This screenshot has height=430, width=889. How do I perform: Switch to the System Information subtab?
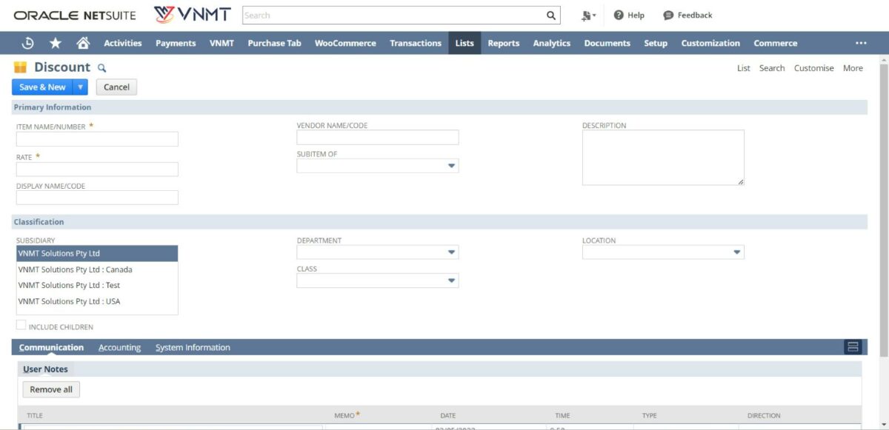pyautogui.click(x=193, y=347)
